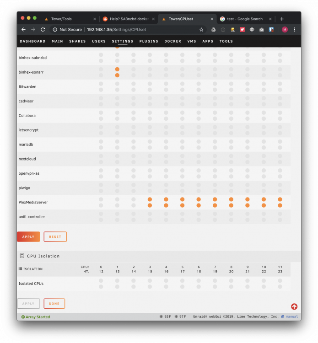
Task: Isolate HT 23 in Isolated CPUs row
Action: [280, 287]
